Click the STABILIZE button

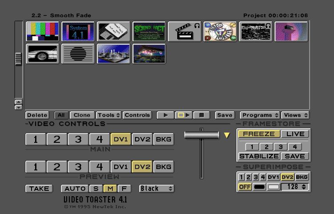[259, 156]
